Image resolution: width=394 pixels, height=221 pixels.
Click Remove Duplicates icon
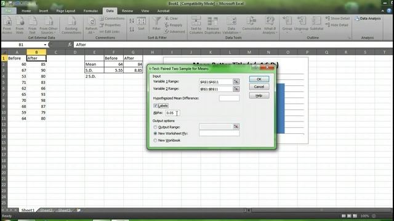point(212,25)
